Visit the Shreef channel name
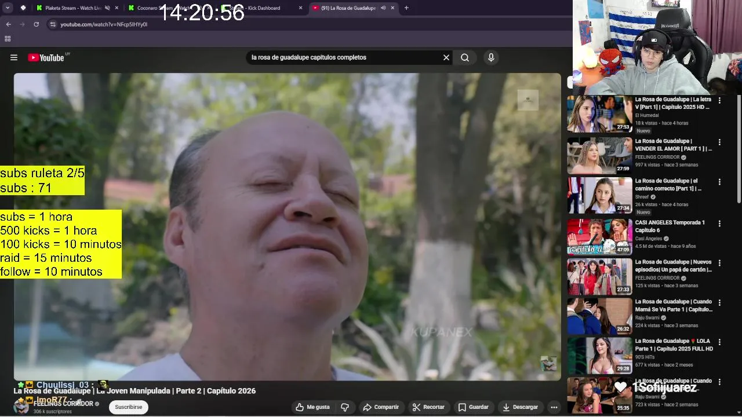The width and height of the screenshot is (742, 417). click(643, 197)
